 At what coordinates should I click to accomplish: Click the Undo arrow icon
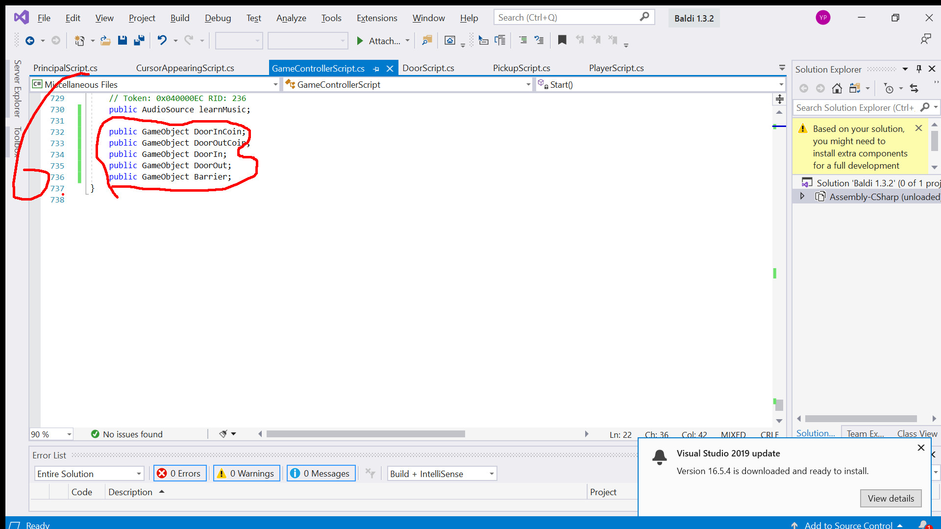[162, 41]
